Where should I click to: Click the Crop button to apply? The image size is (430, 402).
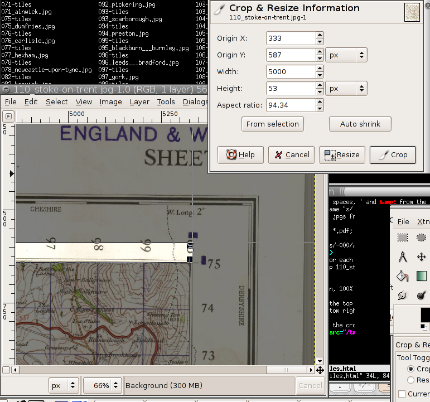(x=393, y=155)
